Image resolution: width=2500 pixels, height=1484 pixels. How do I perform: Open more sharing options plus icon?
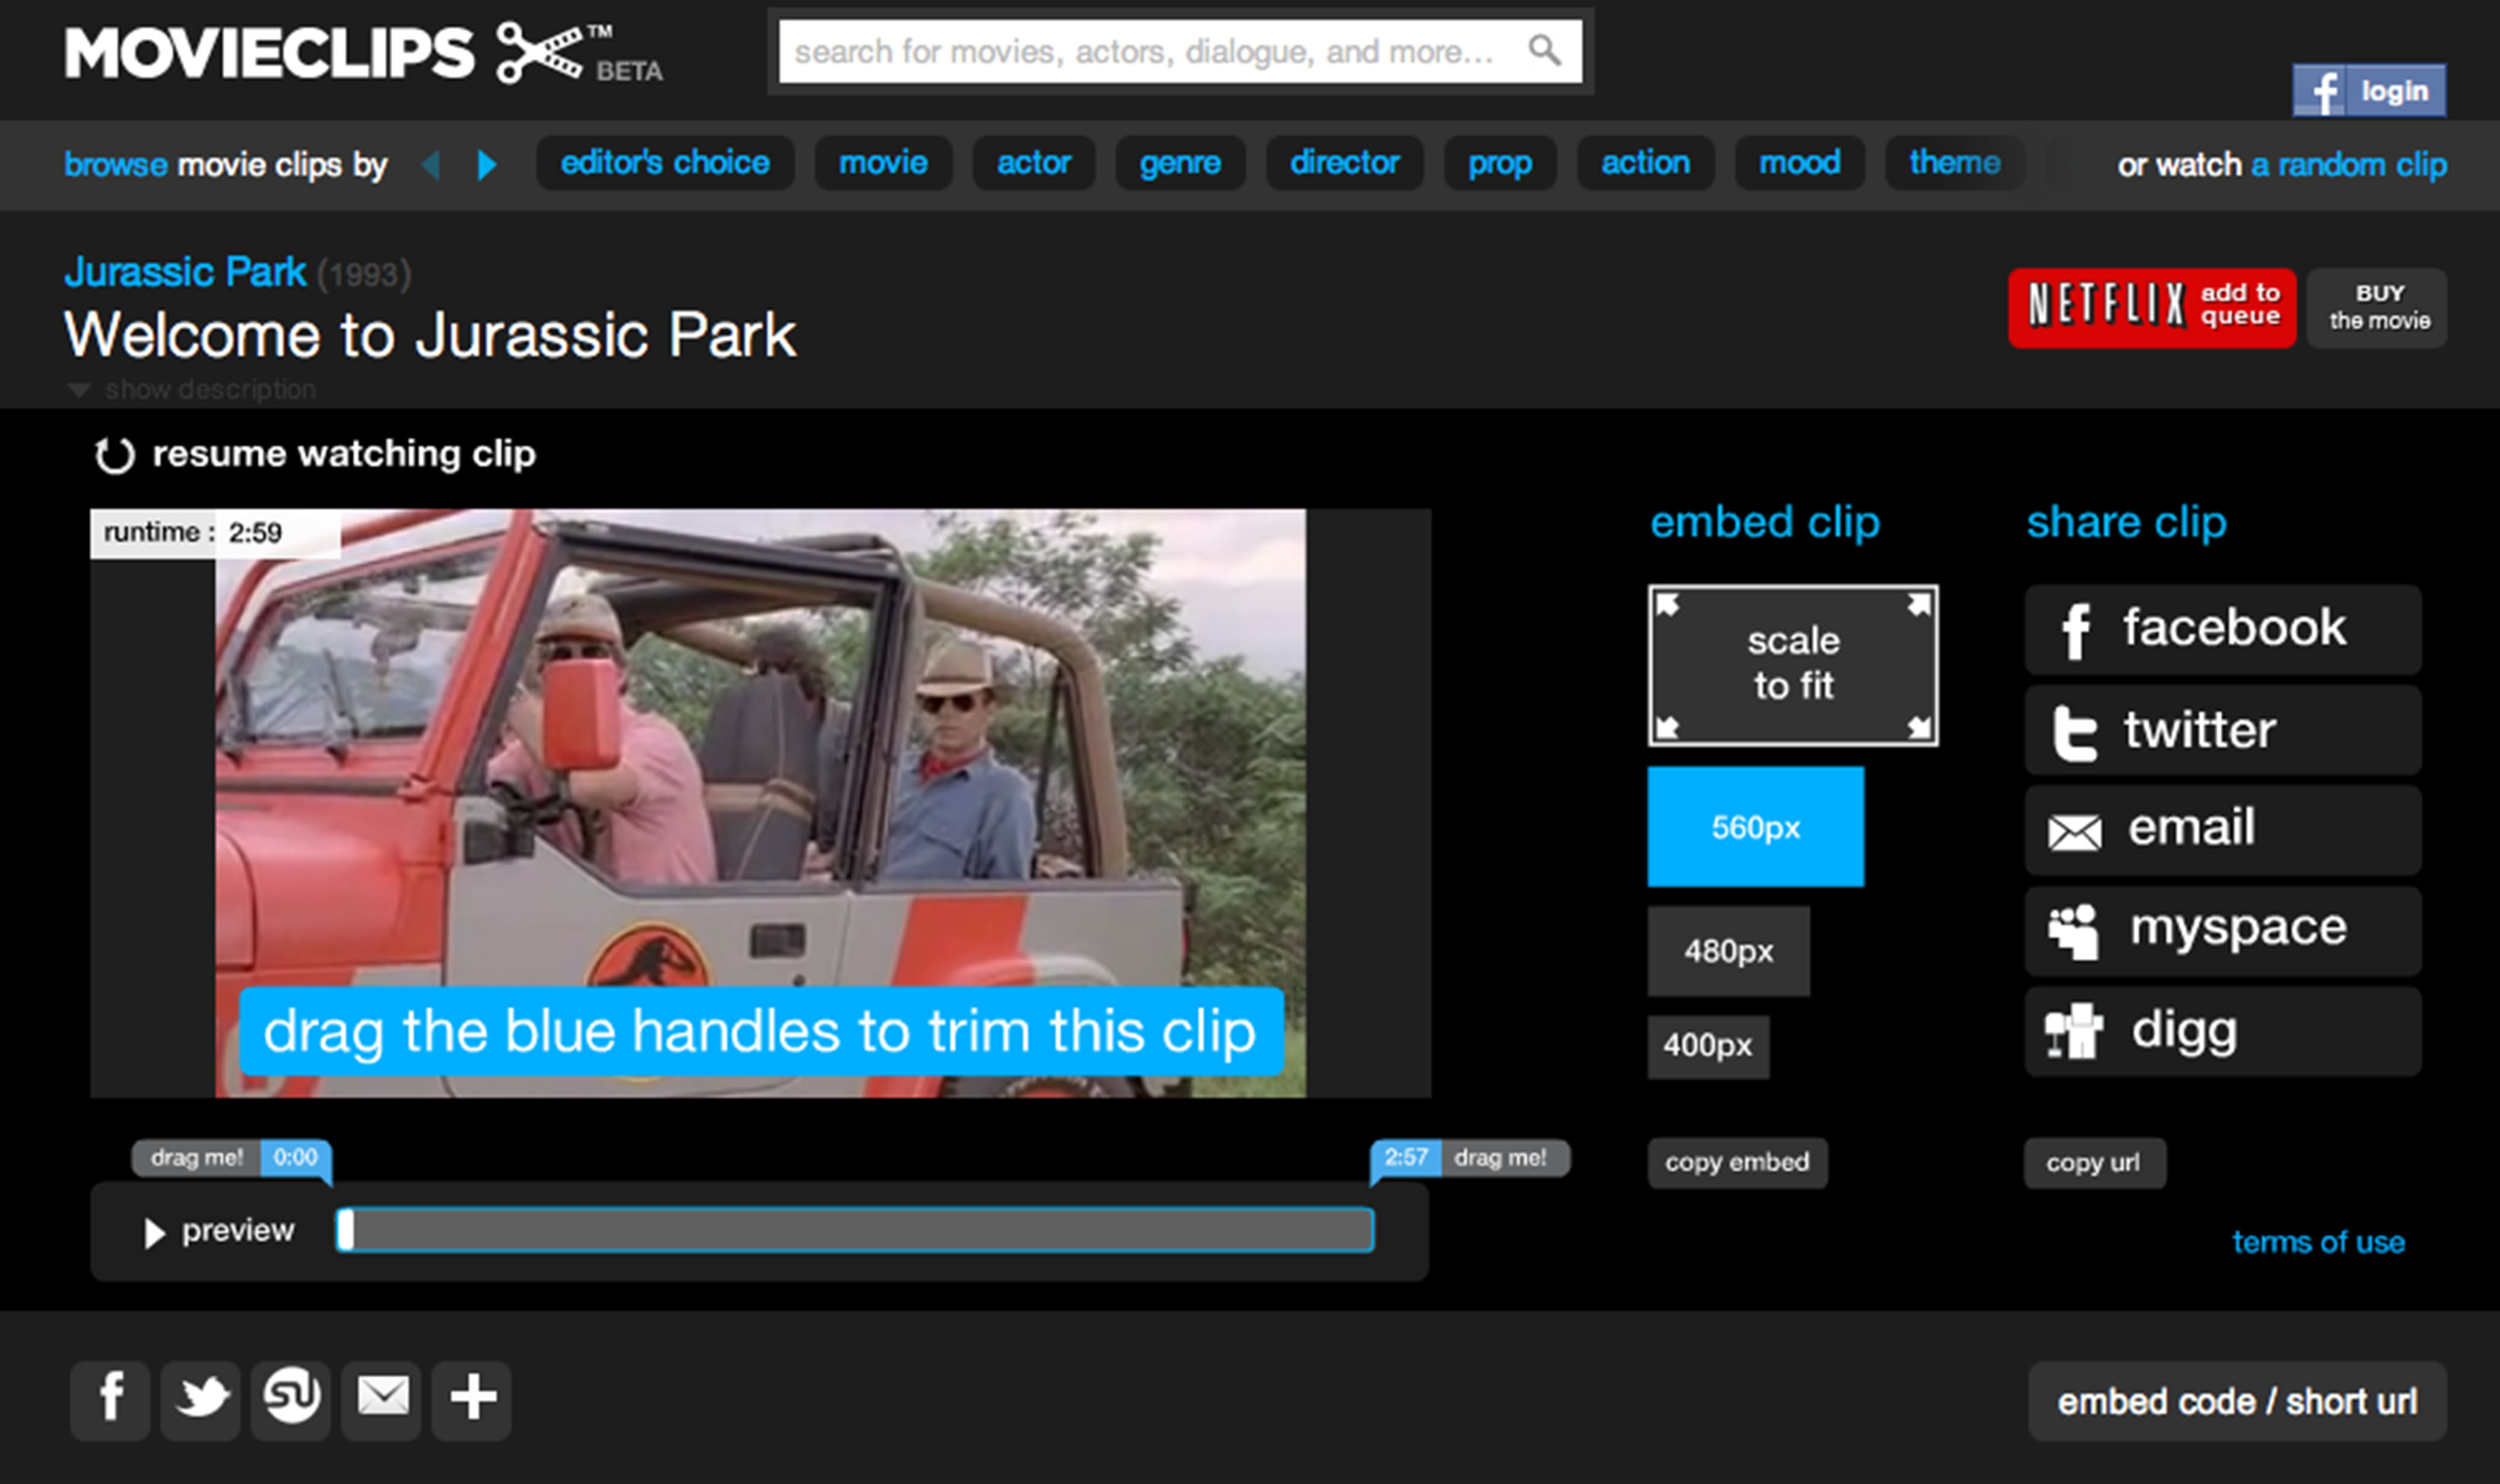point(472,1398)
